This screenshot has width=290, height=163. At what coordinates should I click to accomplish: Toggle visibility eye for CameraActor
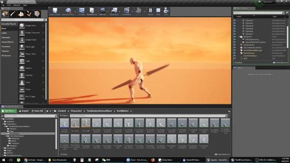[235, 45]
